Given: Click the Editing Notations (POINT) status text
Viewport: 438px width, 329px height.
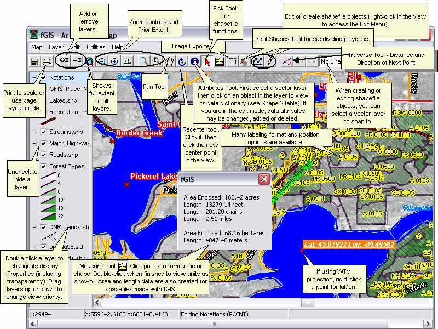Looking at the screenshot, I should pos(215,314).
